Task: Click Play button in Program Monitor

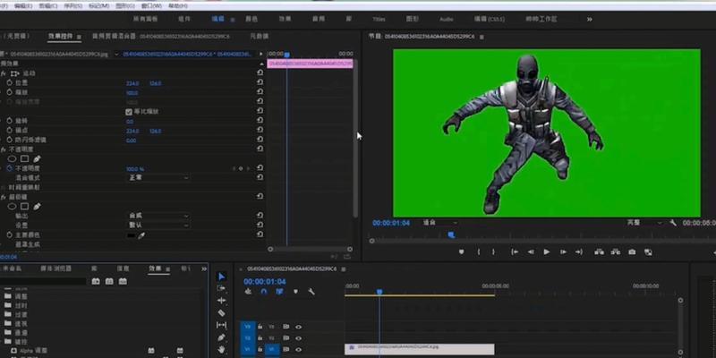Action: click(x=547, y=251)
